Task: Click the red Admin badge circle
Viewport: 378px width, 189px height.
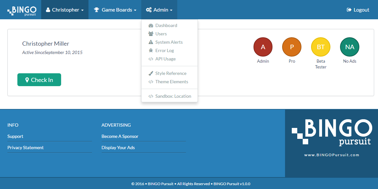Action: [x=263, y=47]
